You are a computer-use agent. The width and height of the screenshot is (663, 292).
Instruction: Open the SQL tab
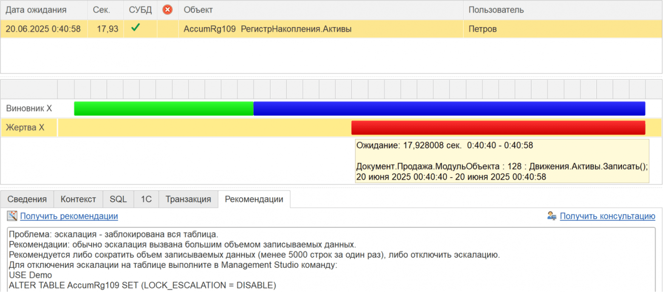118,199
